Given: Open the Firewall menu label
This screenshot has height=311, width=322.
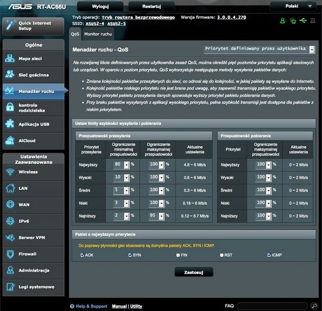Looking at the screenshot, I should 28,254.
